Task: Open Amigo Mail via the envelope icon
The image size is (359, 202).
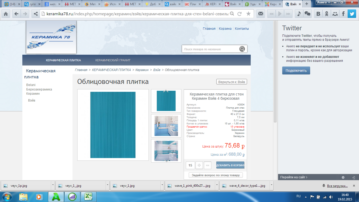Action: click(260, 14)
